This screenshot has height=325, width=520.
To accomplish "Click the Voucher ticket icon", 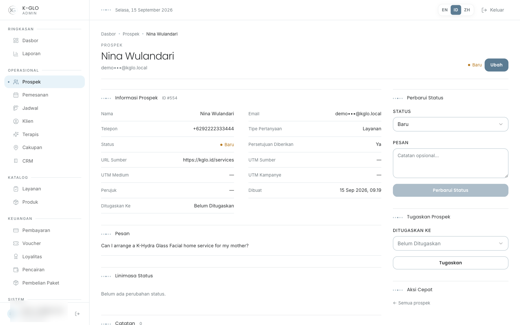I will tap(16, 244).
